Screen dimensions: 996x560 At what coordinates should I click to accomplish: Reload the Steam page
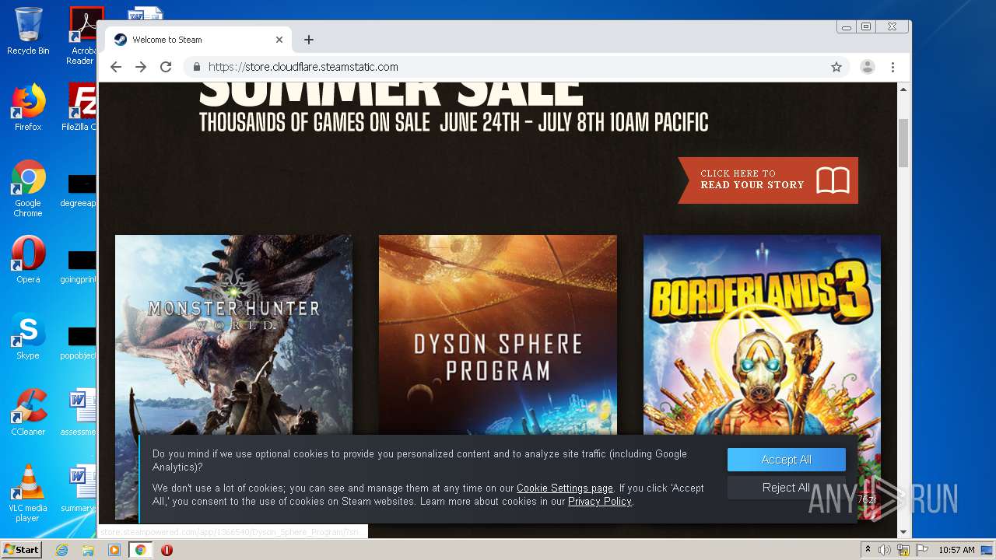pos(166,67)
